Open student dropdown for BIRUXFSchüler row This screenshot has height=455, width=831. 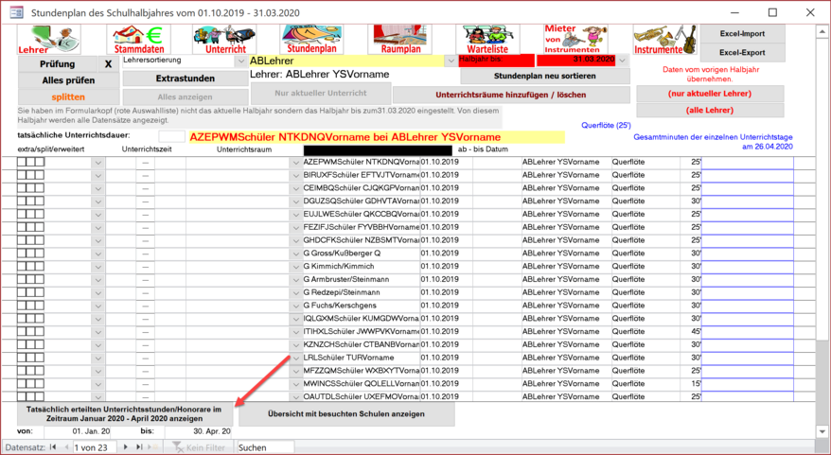[x=295, y=176]
